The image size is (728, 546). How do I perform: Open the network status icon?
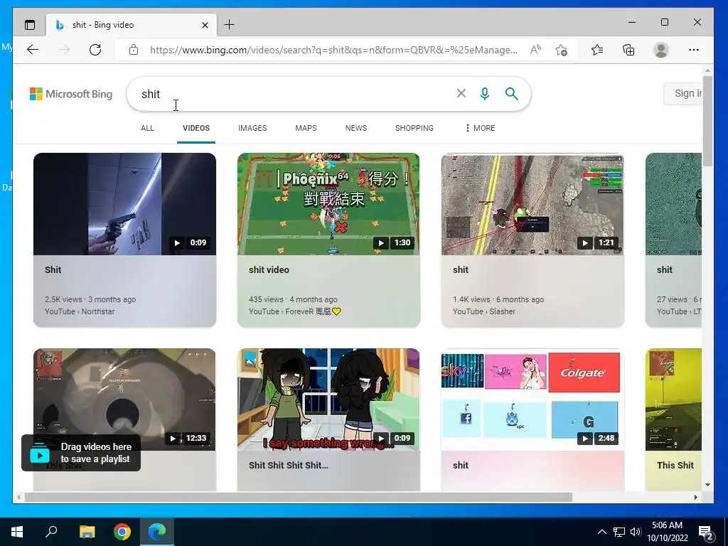pyautogui.click(x=619, y=532)
